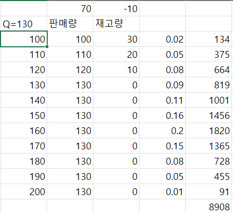Click 재고량 cell 0 in the 819 row
The height and width of the screenshot is (213, 233).
[x=116, y=85]
